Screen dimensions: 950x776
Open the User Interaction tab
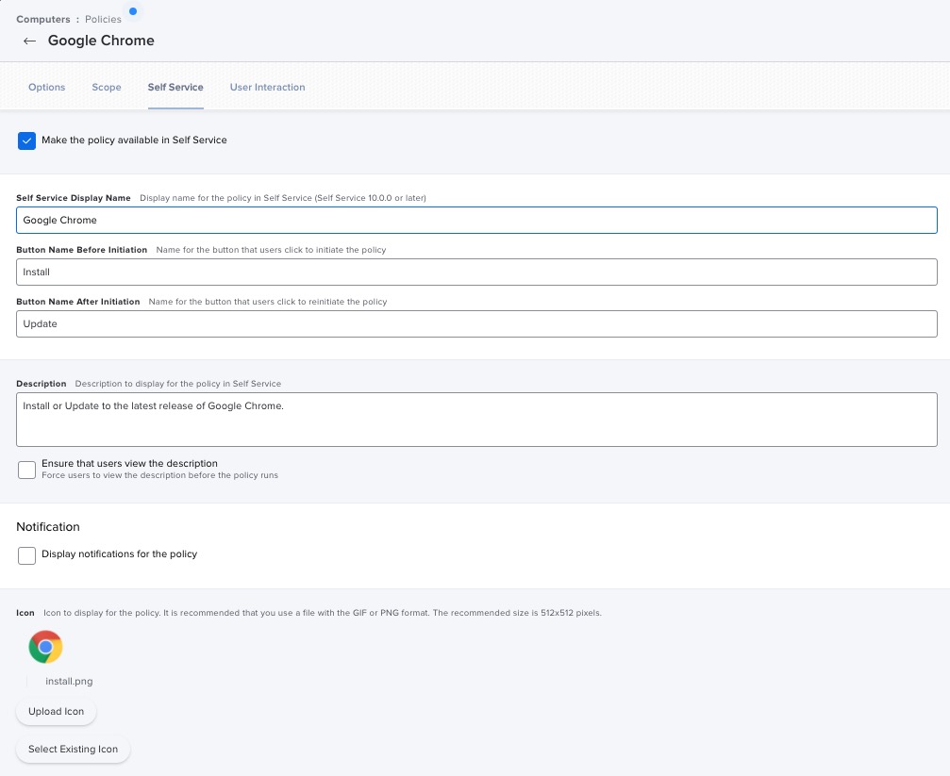267,88
